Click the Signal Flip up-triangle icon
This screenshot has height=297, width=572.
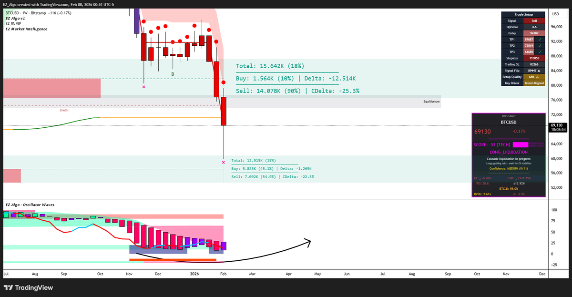pos(539,71)
